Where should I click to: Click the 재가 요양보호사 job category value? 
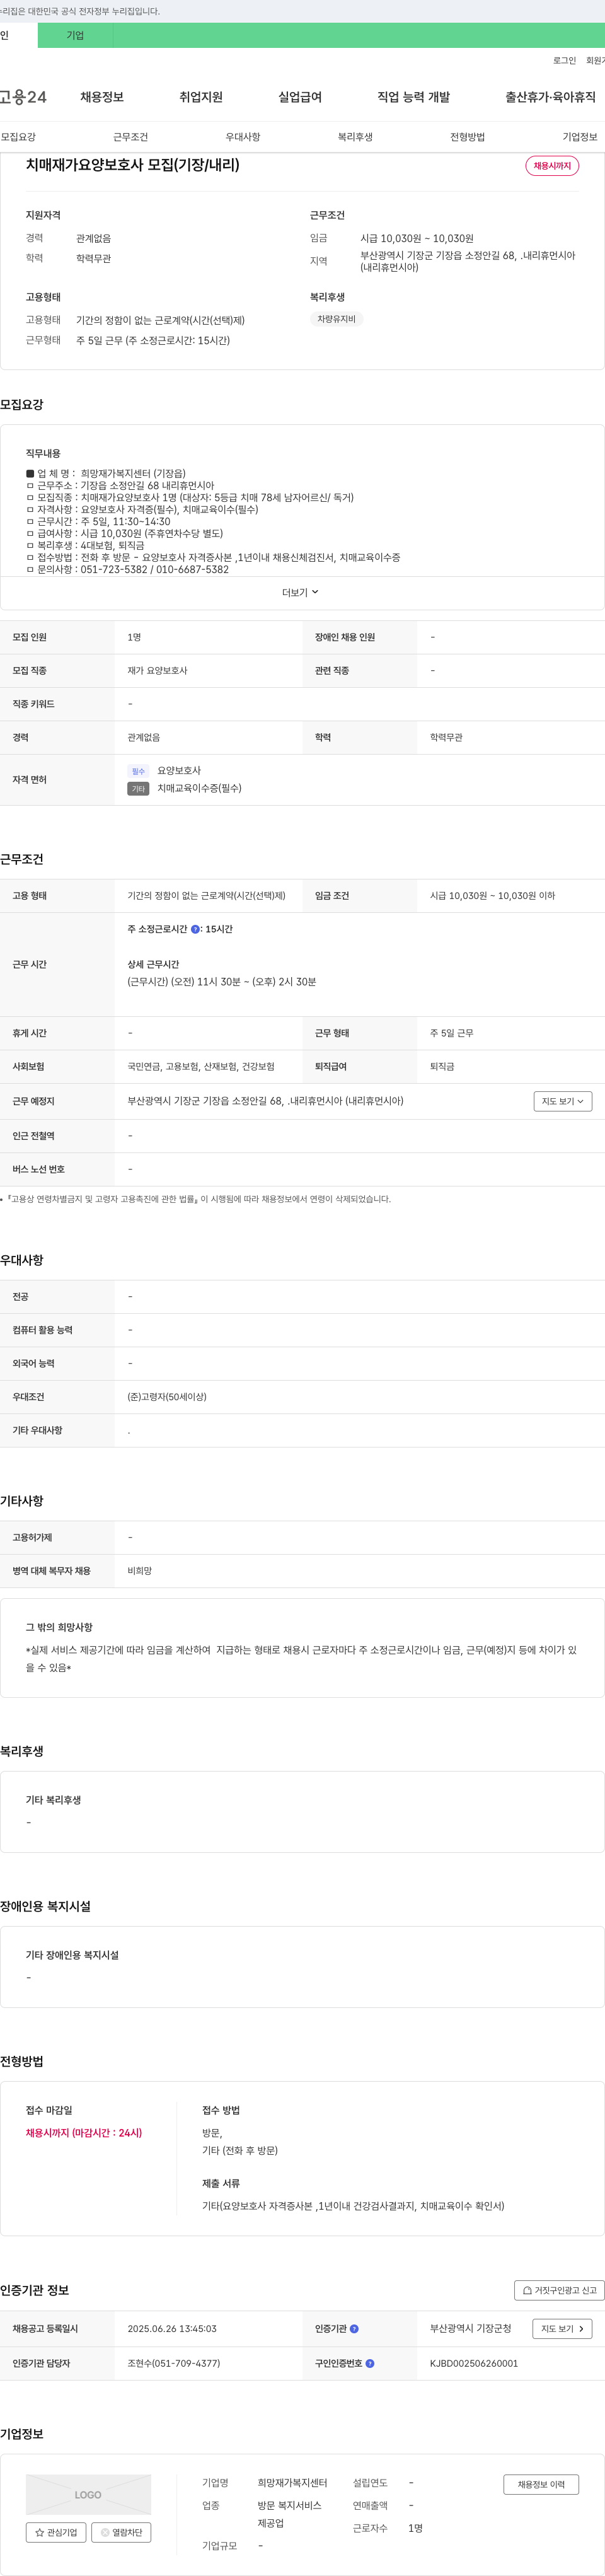pyautogui.click(x=157, y=671)
